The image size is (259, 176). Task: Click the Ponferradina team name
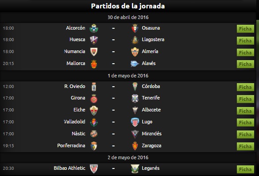(71, 145)
